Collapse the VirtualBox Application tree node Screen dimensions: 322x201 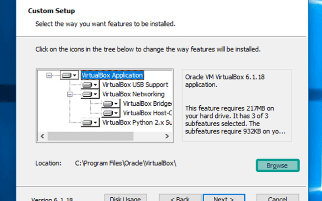click(49, 76)
